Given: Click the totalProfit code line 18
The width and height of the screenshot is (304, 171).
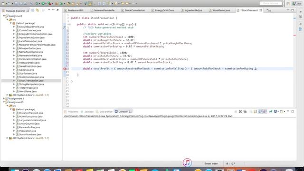Looking at the screenshot, I should pos(170,68).
